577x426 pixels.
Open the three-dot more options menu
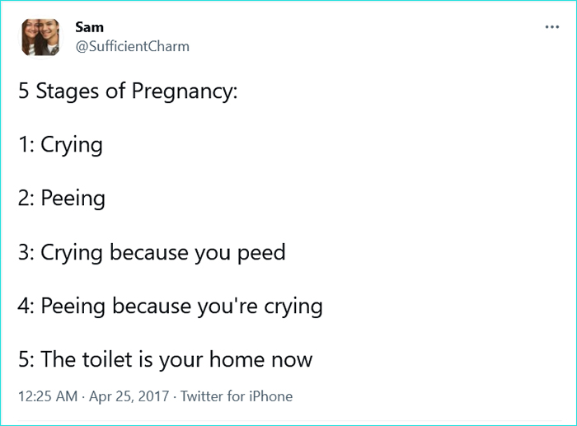(551, 27)
